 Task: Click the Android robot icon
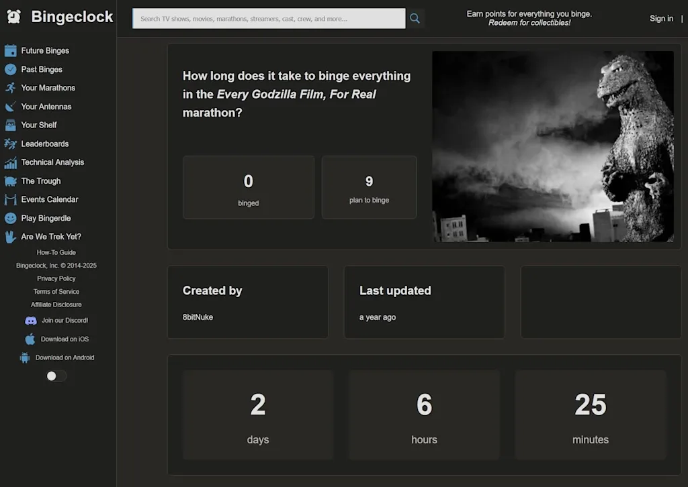click(x=25, y=358)
